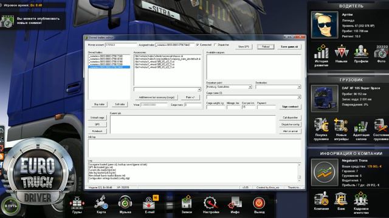Viewport: 389px width, 218px height.
Task: Click the Save game.sii button
Action: (289, 47)
